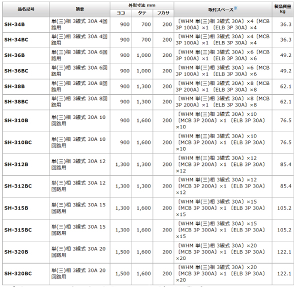The width and height of the screenshot is (295, 287).
Task: Click the 外形寸法 mm header cell
Action: coord(142,5)
